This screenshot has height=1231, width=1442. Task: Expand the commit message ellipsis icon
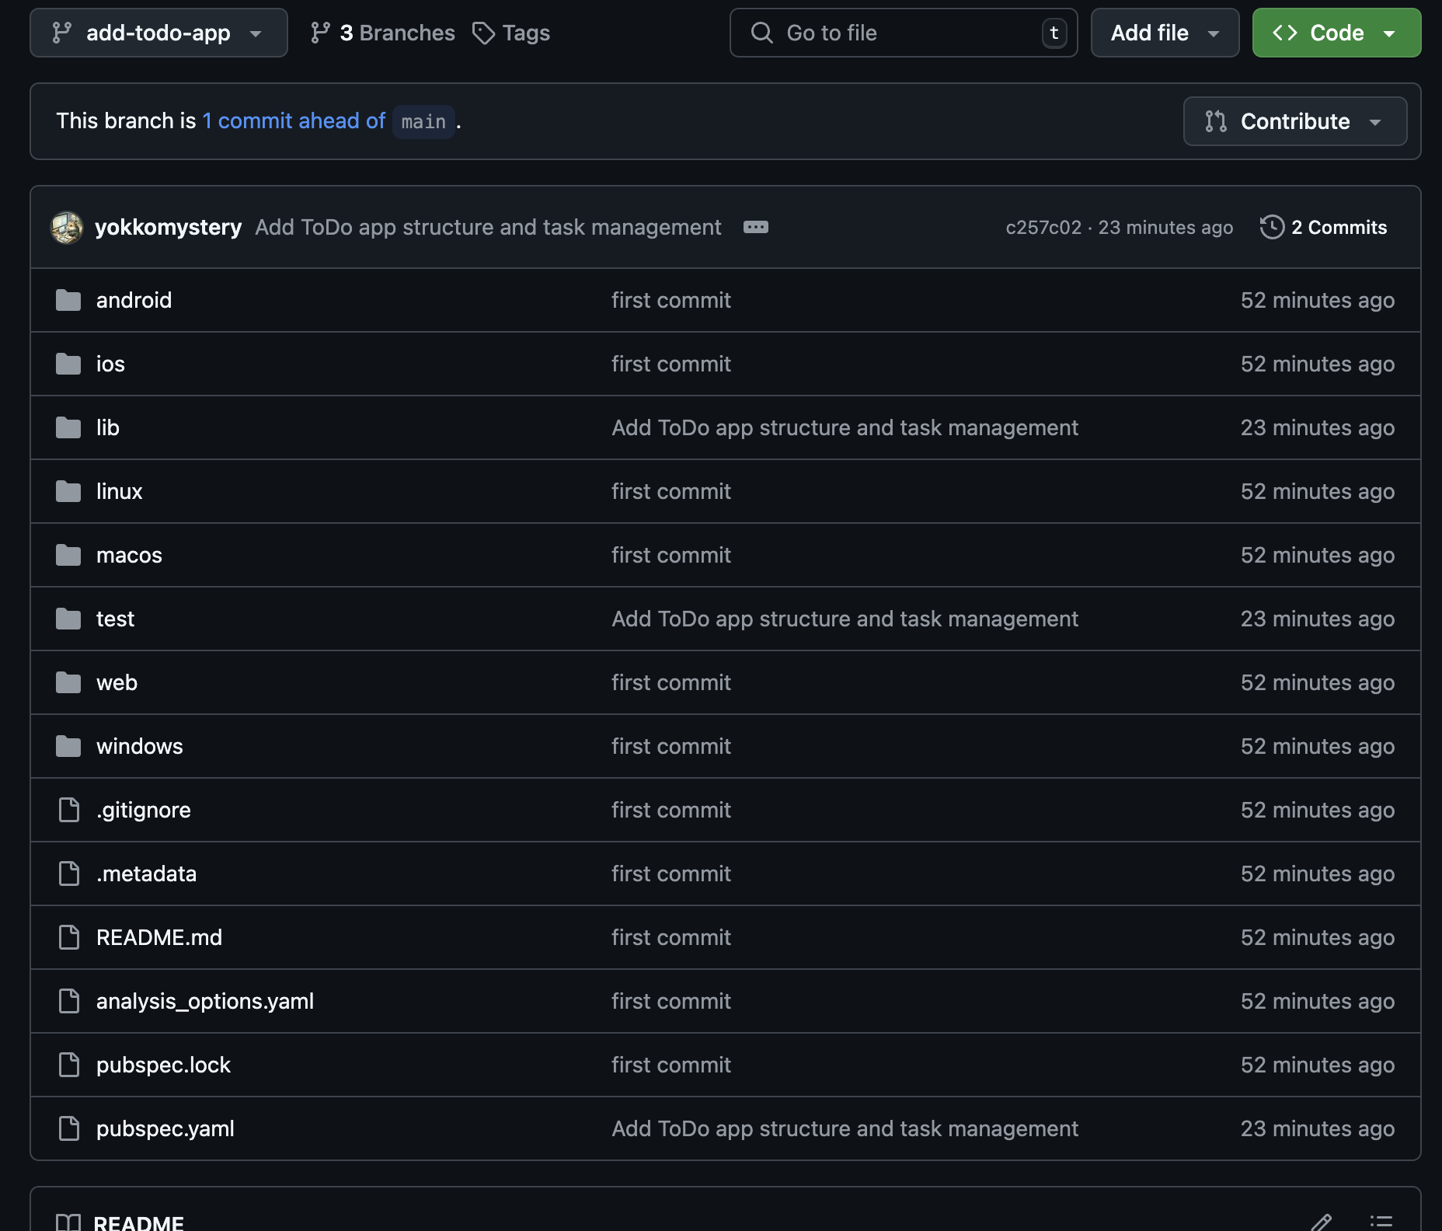tap(755, 227)
